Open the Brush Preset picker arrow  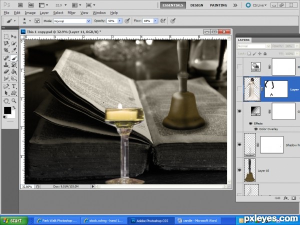(x=30, y=20)
